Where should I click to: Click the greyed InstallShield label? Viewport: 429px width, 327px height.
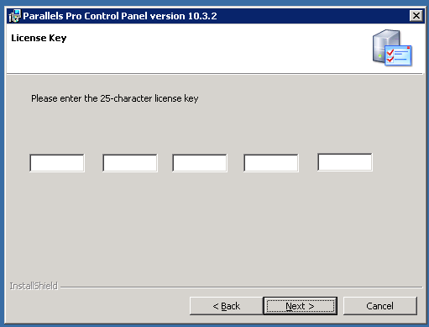pyautogui.click(x=34, y=286)
